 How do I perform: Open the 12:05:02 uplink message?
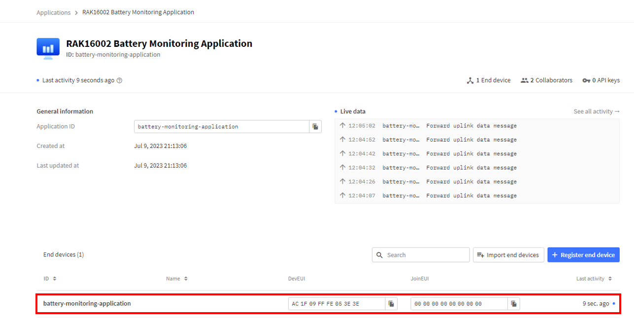coord(477,126)
